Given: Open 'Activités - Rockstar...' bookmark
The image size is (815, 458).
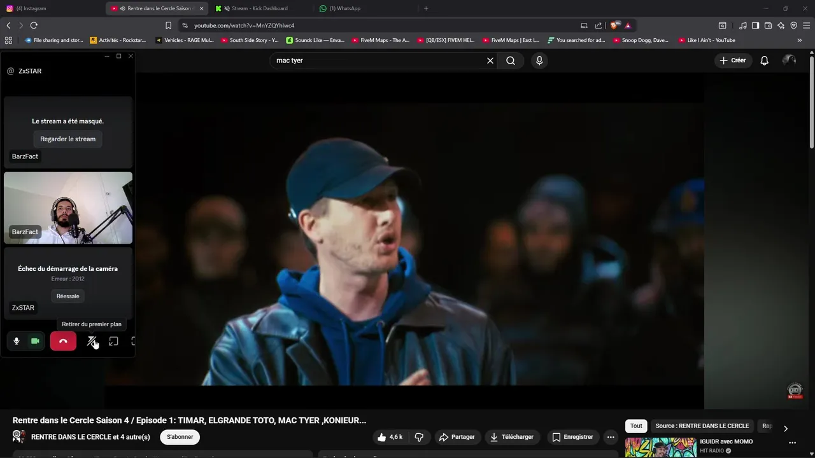Looking at the screenshot, I should tap(118, 40).
